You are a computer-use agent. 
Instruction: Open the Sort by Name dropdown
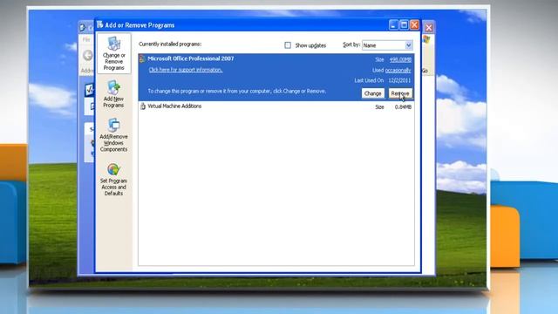coord(387,45)
